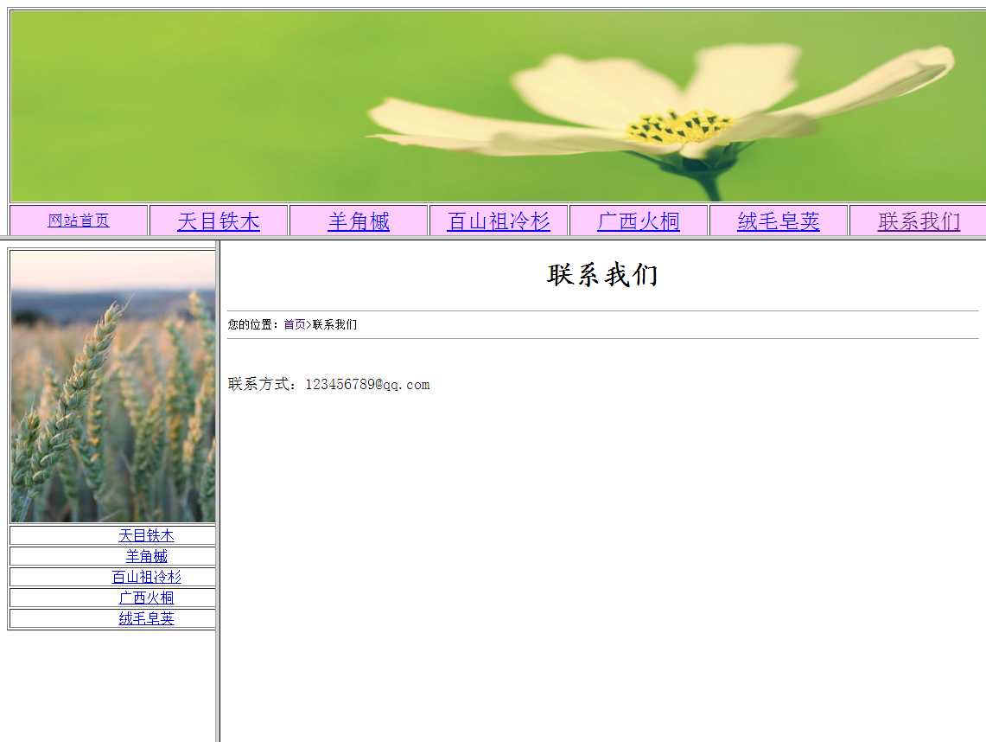The height and width of the screenshot is (742, 986).
Task: Click 百山祖冷杉 link in left sidebar list
Action: coord(146,577)
